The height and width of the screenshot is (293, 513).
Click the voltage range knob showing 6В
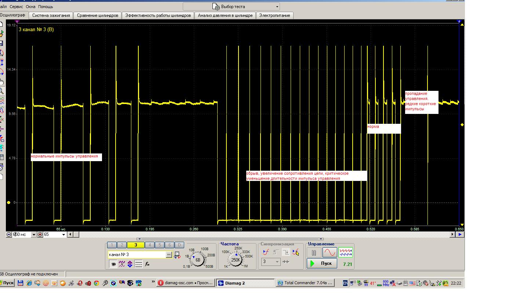tap(198, 260)
